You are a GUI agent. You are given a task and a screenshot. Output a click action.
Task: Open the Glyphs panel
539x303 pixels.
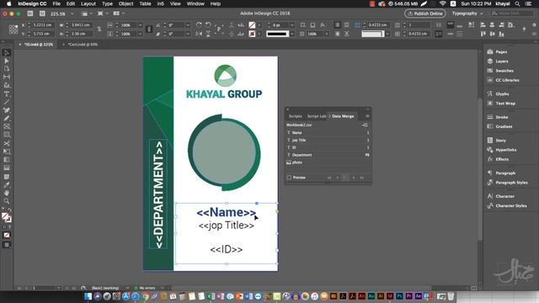pyautogui.click(x=498, y=93)
